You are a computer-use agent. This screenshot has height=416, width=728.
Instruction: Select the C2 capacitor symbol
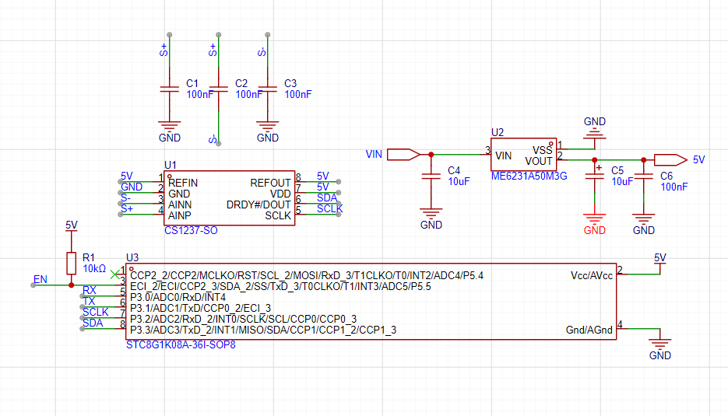219,89
